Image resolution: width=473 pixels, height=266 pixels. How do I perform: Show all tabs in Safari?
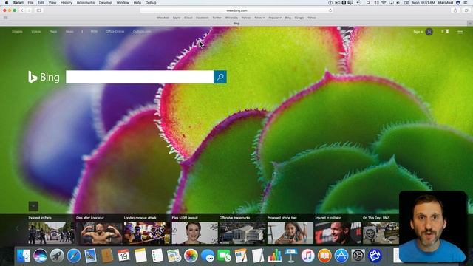pos(466,10)
